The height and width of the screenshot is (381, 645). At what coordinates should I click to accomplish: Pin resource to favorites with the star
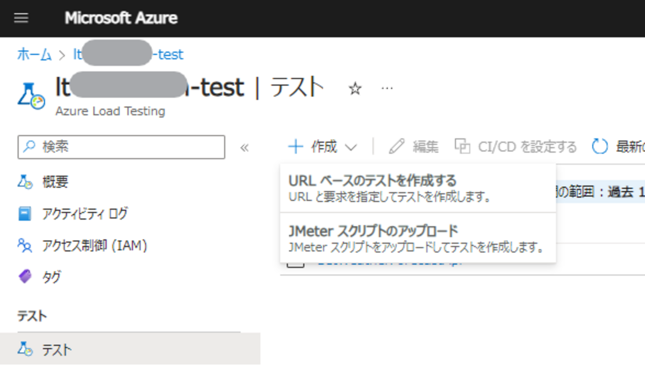(355, 89)
